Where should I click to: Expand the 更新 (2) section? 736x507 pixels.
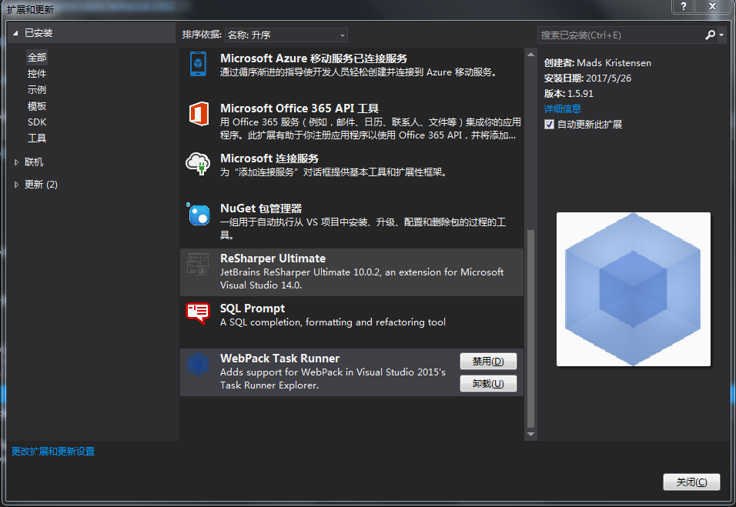pyautogui.click(x=16, y=184)
